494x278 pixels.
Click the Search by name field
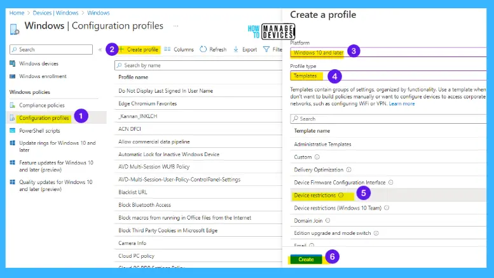(198, 65)
